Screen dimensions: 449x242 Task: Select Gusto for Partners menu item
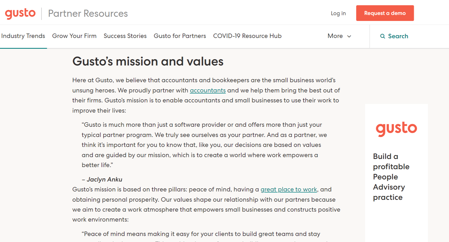pos(180,36)
